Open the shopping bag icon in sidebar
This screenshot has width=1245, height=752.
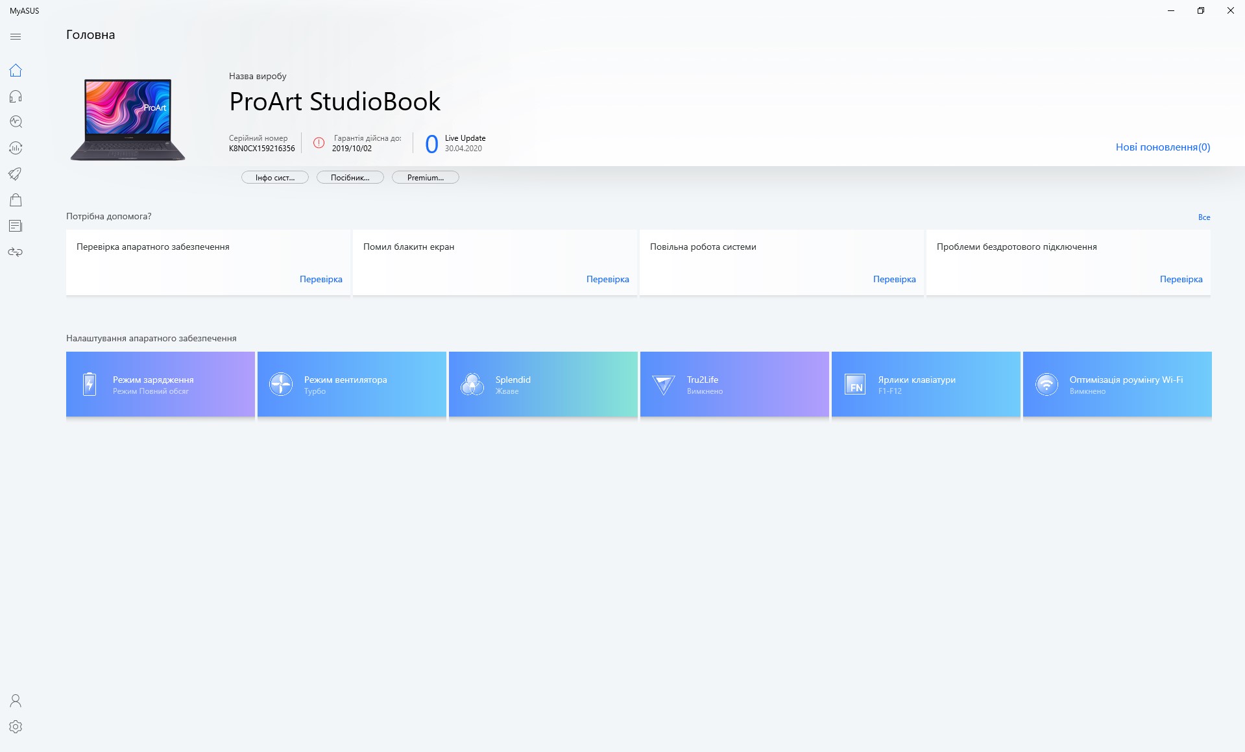16,200
